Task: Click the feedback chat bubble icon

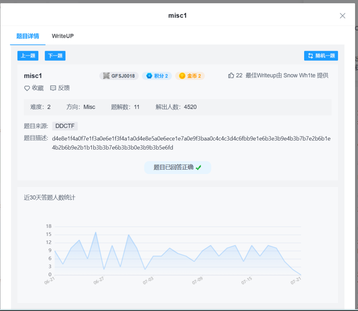Action: 53,88
